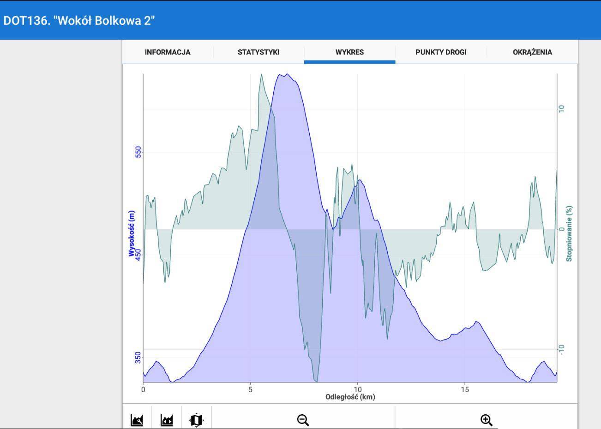The width and height of the screenshot is (601, 429).
Task: Open the INFORMACJA tab
Action: (167, 52)
